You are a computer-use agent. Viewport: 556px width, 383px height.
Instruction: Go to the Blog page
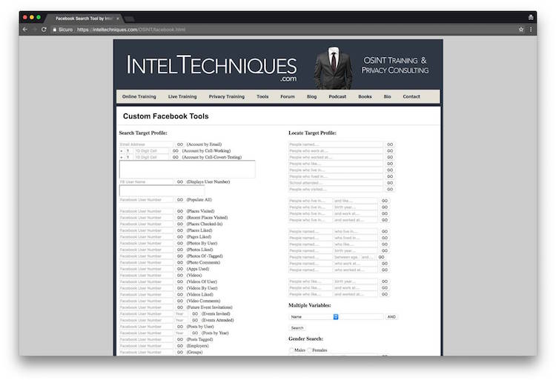[311, 96]
